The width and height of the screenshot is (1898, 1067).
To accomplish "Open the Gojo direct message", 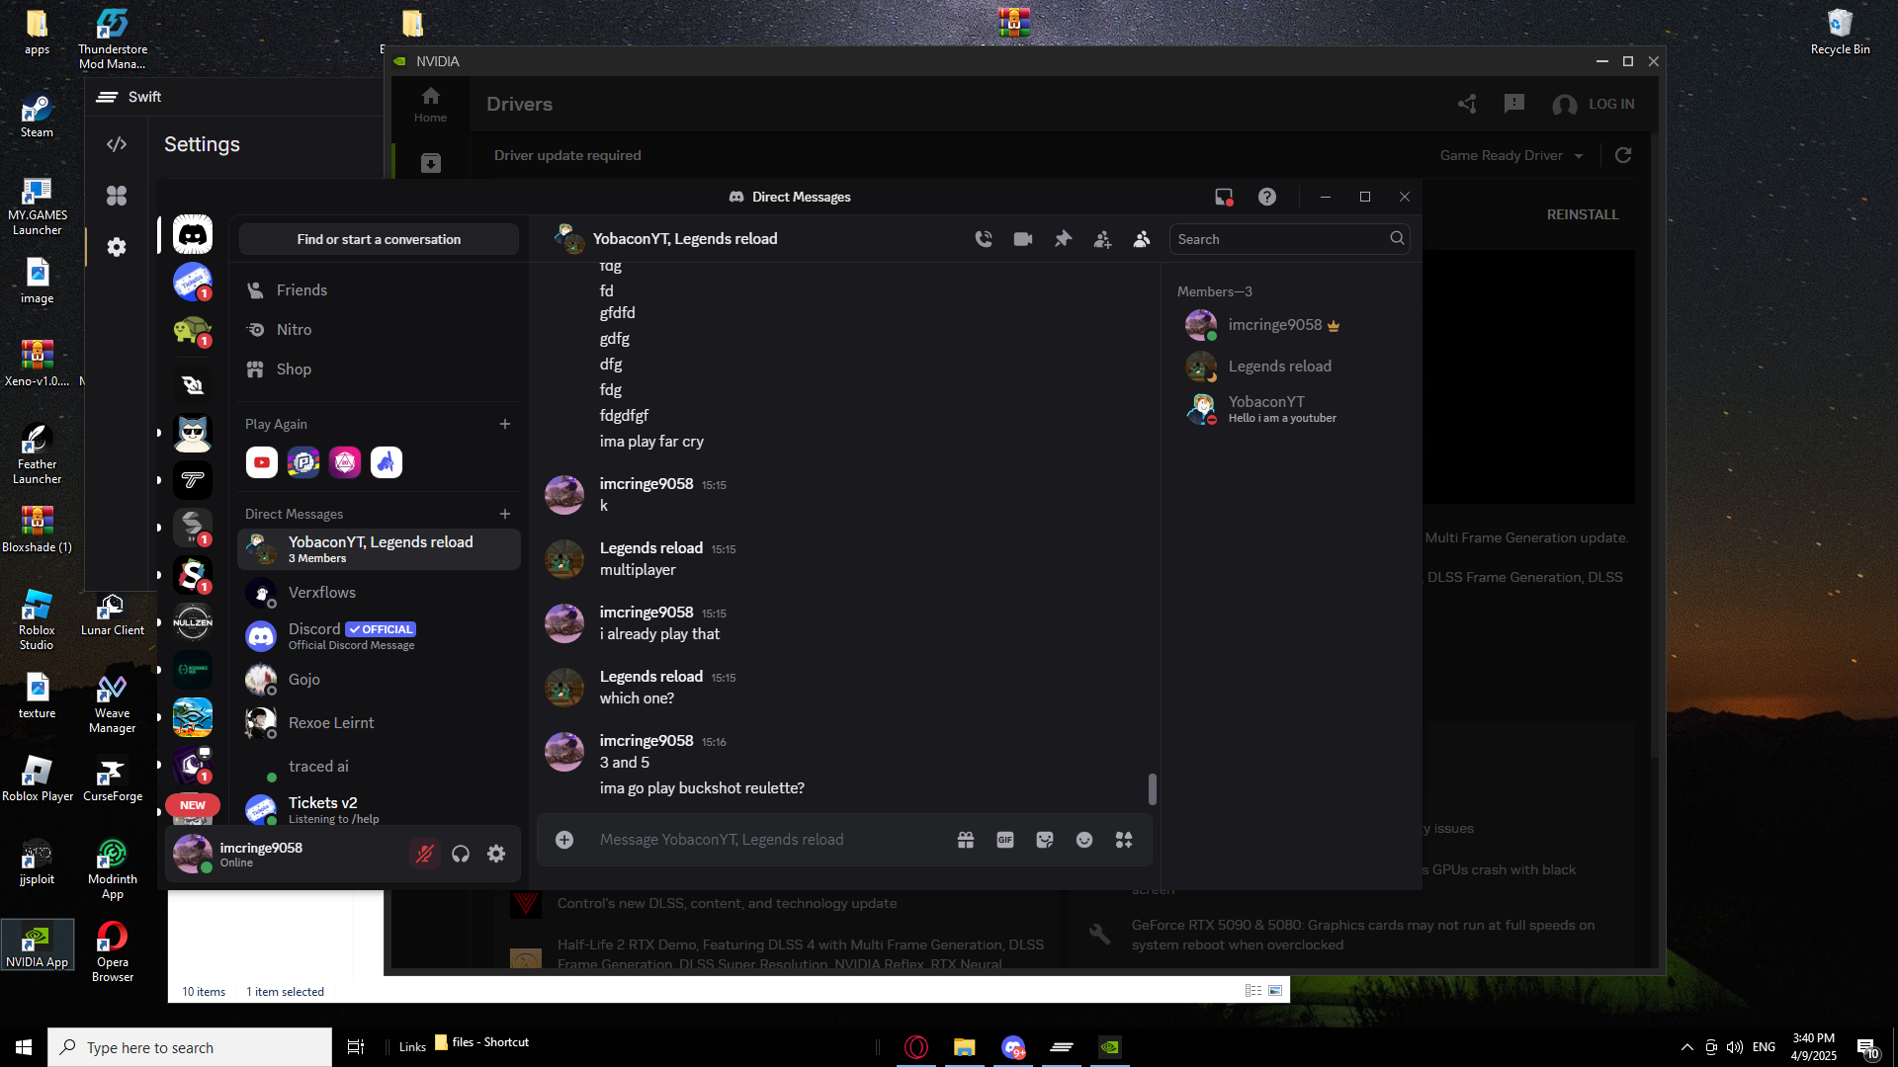I will coord(379,680).
